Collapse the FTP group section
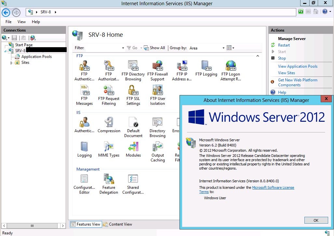The height and width of the screenshot is (236, 334). (258, 56)
